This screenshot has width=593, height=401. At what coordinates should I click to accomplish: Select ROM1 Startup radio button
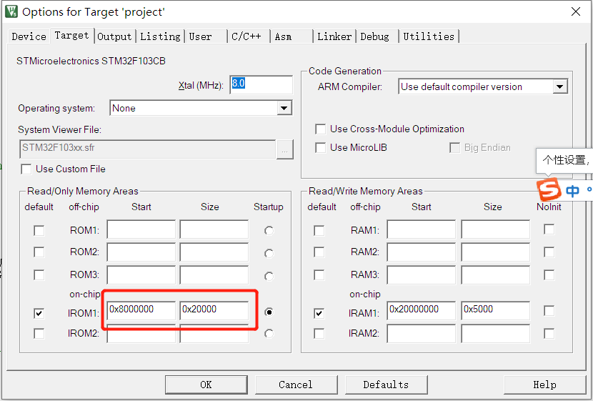click(x=269, y=230)
